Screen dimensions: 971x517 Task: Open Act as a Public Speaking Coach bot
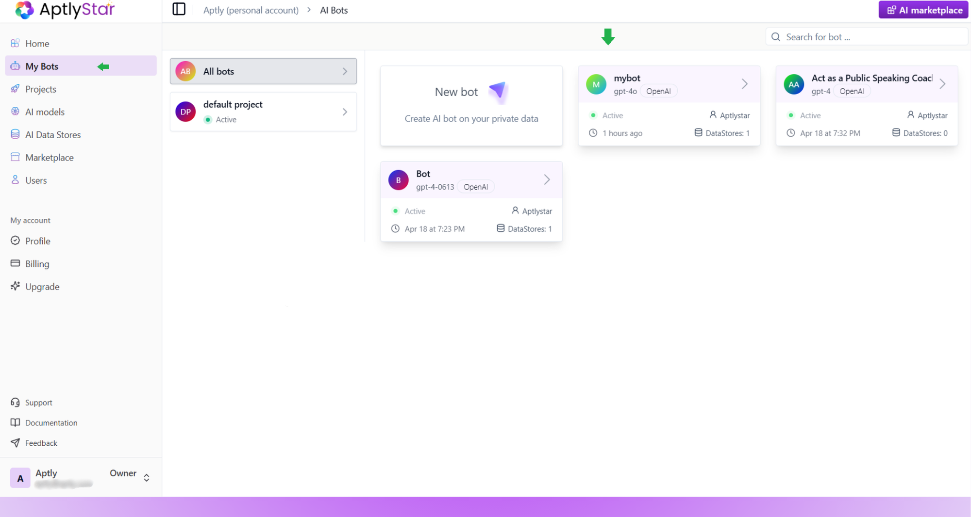(x=871, y=78)
